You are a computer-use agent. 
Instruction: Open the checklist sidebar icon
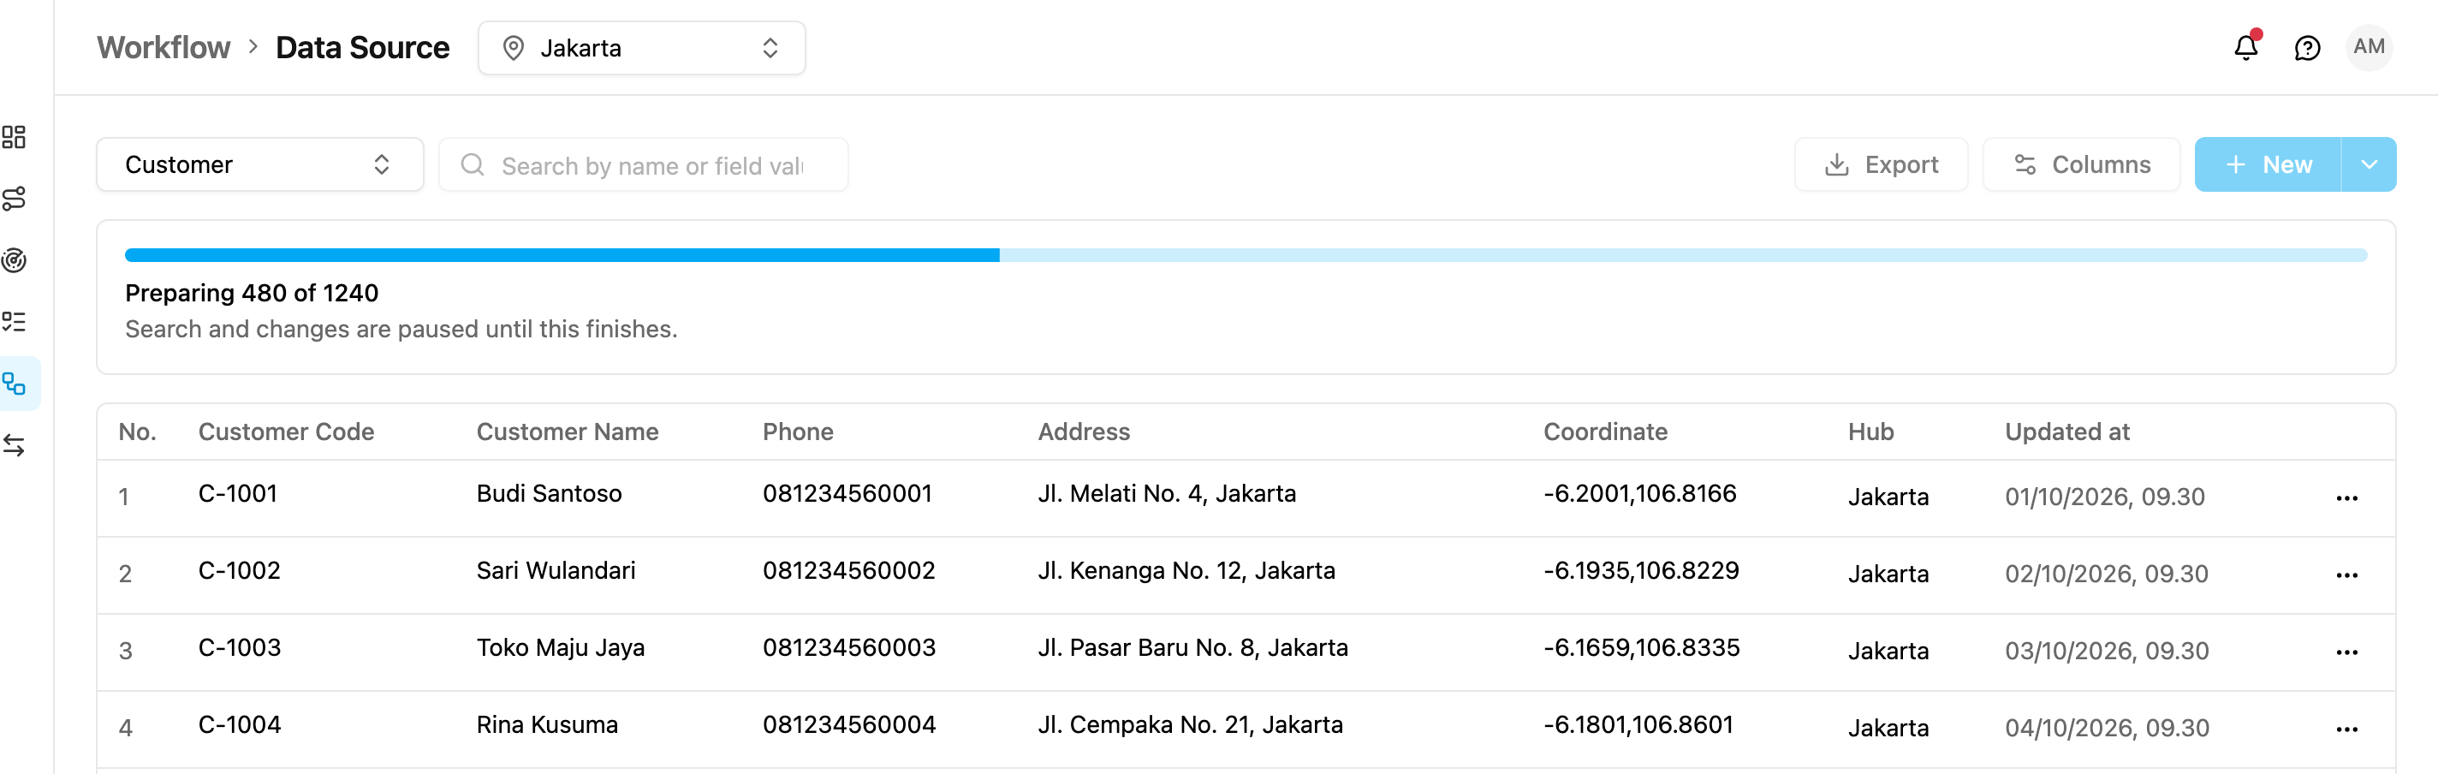[15, 322]
